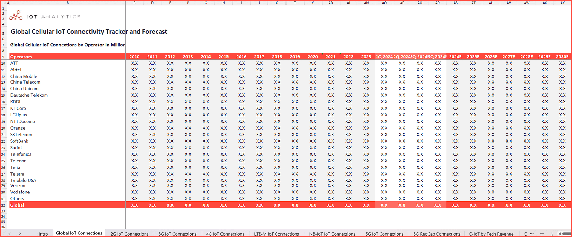Screen dimensions: 572x237
Task: Select the Global IoT Connections tab
Action: (79, 233)
